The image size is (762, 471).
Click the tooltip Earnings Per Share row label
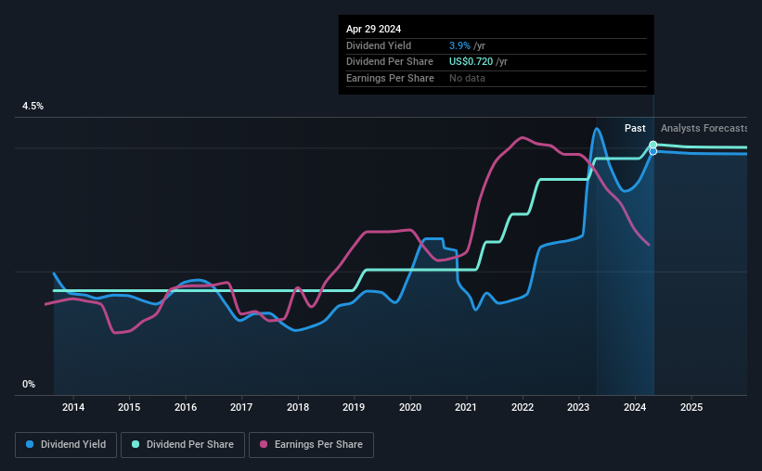pos(390,78)
